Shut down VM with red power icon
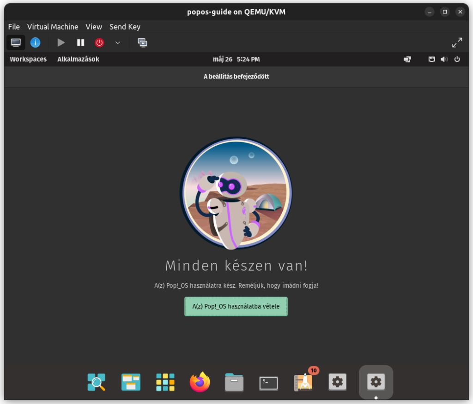Screen dimensions: 473x404 [99, 42]
